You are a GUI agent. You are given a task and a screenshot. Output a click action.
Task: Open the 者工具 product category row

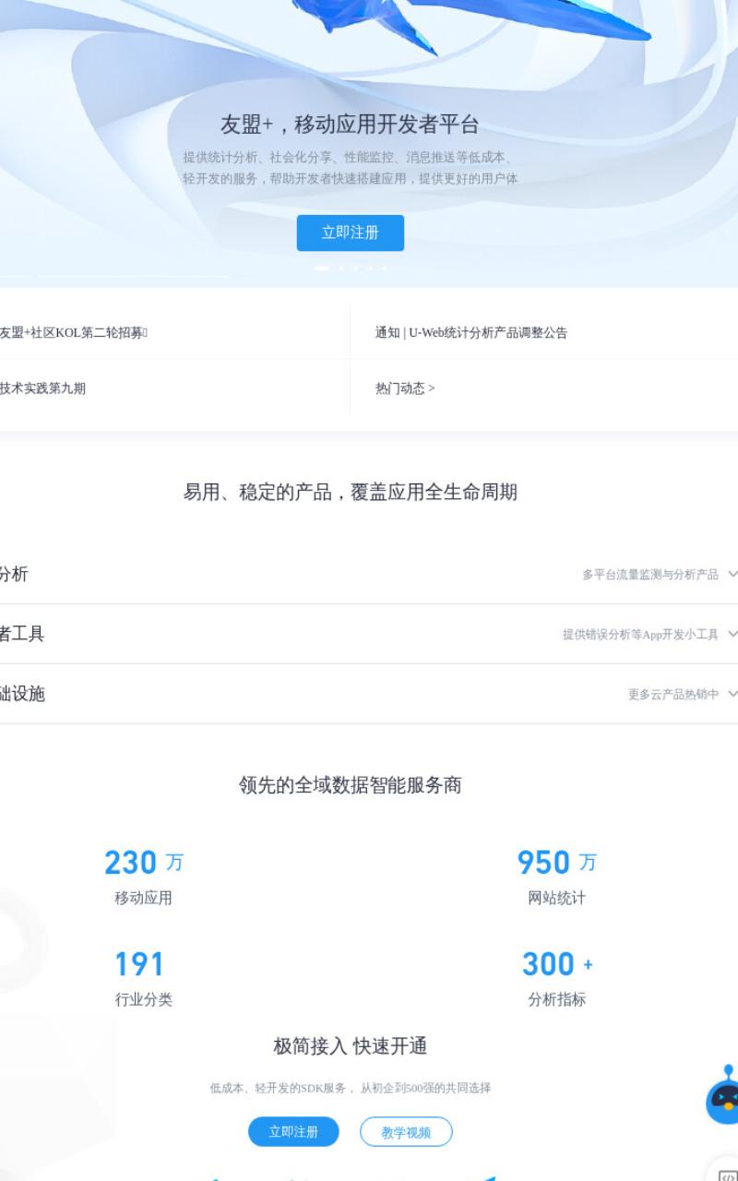coord(369,634)
